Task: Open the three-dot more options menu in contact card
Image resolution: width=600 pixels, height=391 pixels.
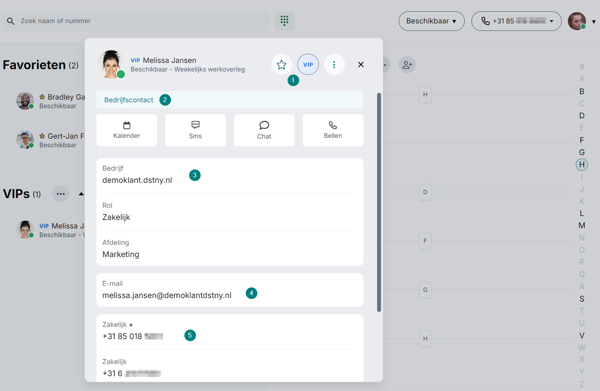Action: point(334,64)
